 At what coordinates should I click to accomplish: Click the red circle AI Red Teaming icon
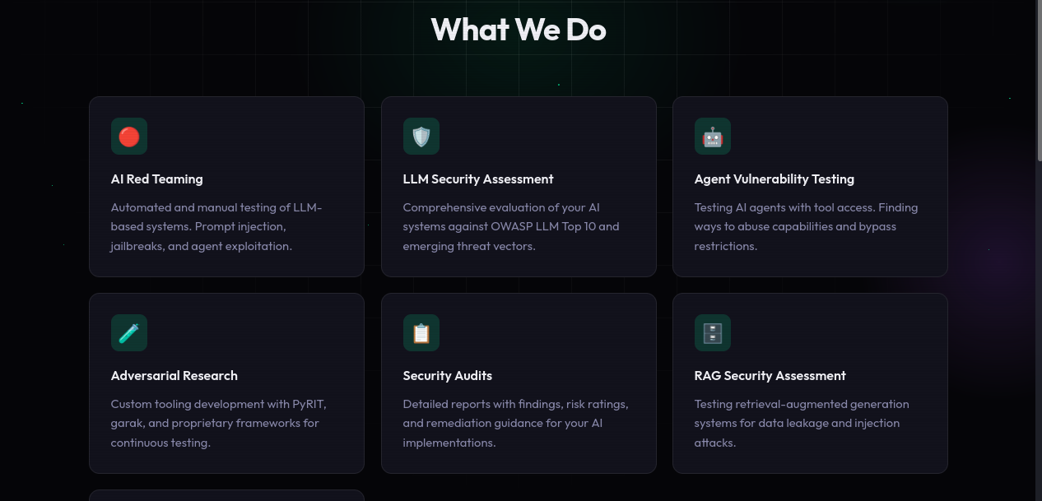(128, 136)
